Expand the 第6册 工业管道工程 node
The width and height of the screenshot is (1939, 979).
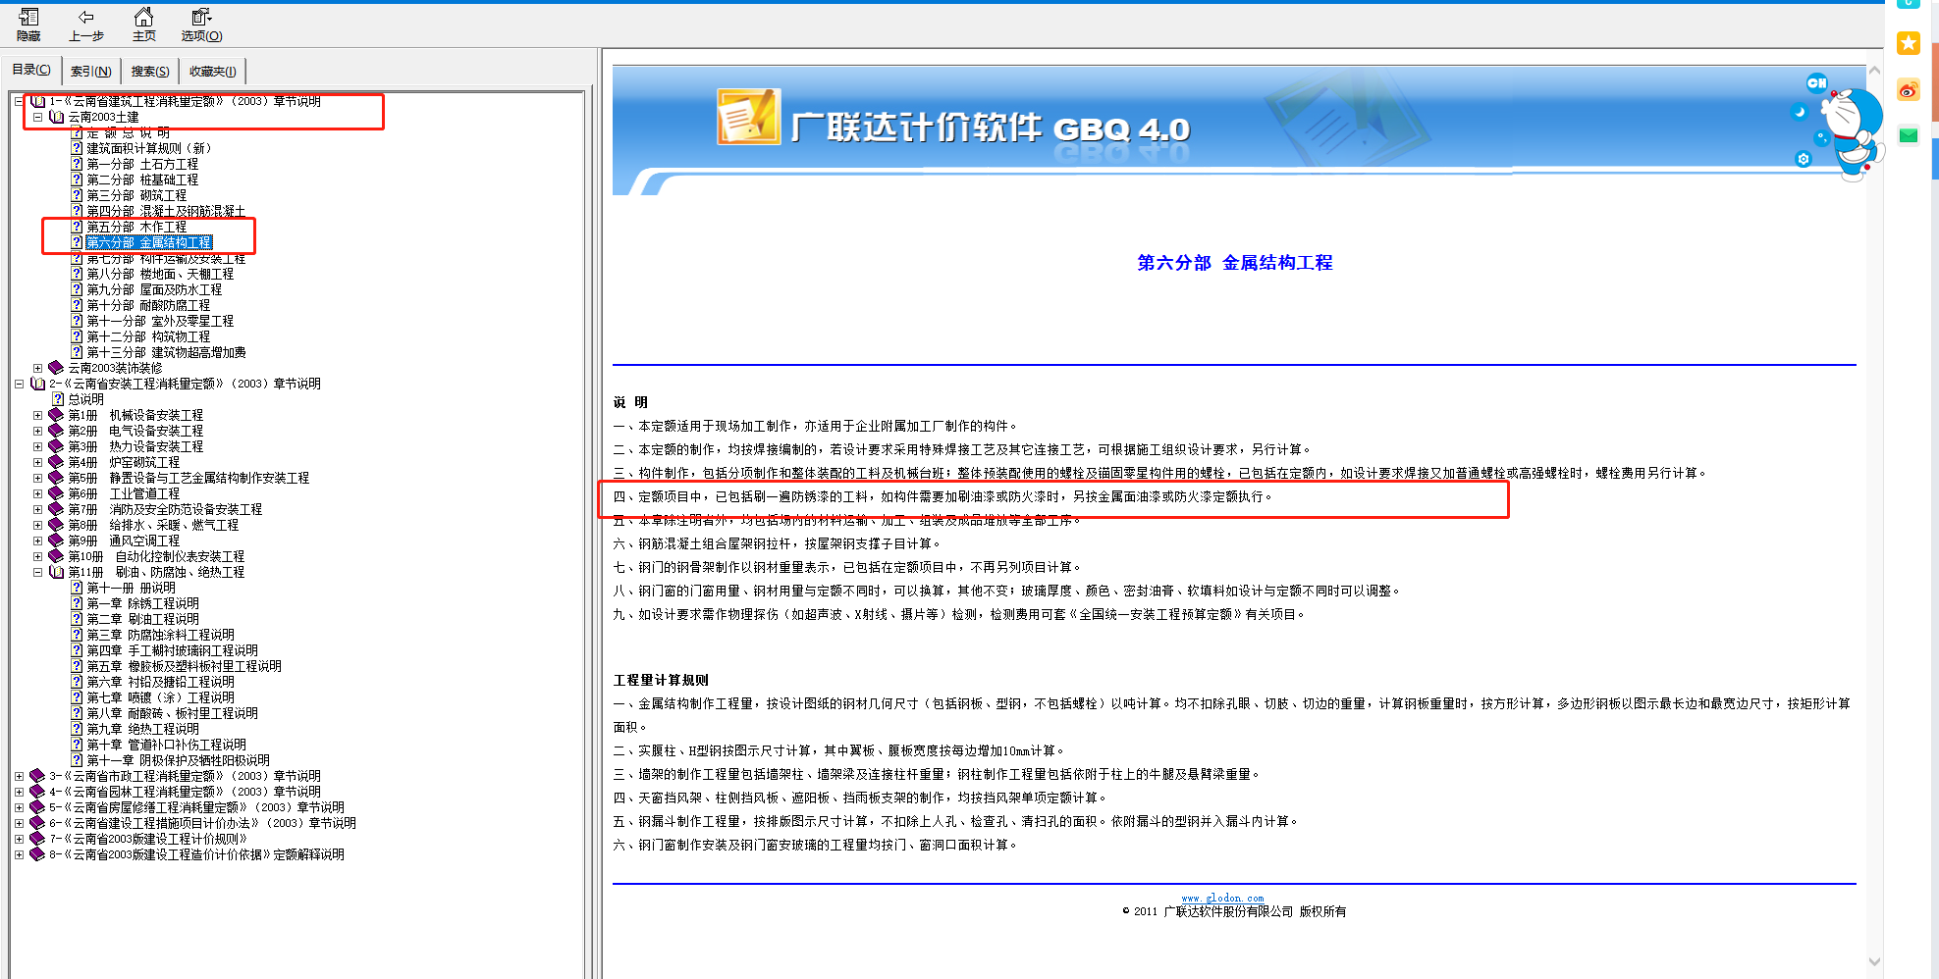coord(38,493)
